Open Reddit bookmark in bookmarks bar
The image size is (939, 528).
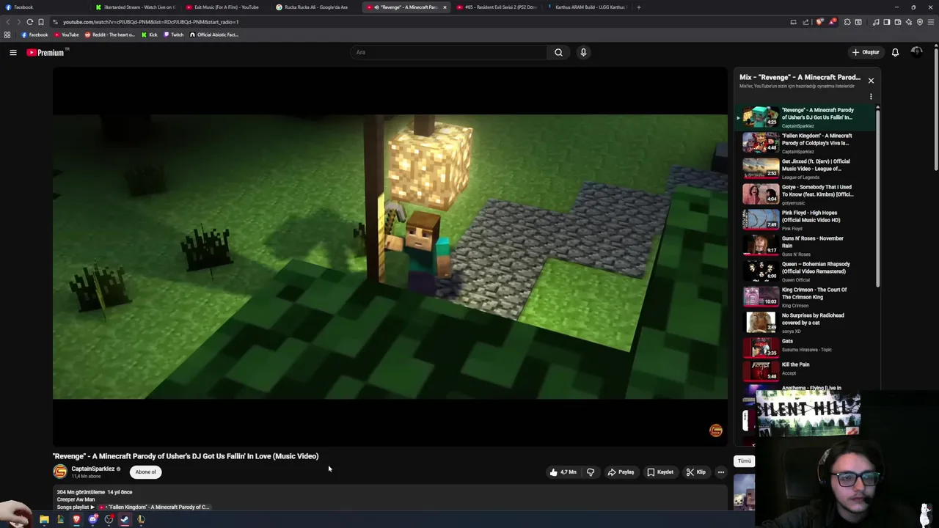click(110, 34)
